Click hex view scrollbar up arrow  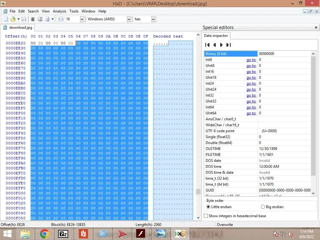coord(198,35)
